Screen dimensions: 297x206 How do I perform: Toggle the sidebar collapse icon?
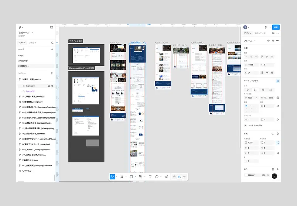(x=51, y=27)
